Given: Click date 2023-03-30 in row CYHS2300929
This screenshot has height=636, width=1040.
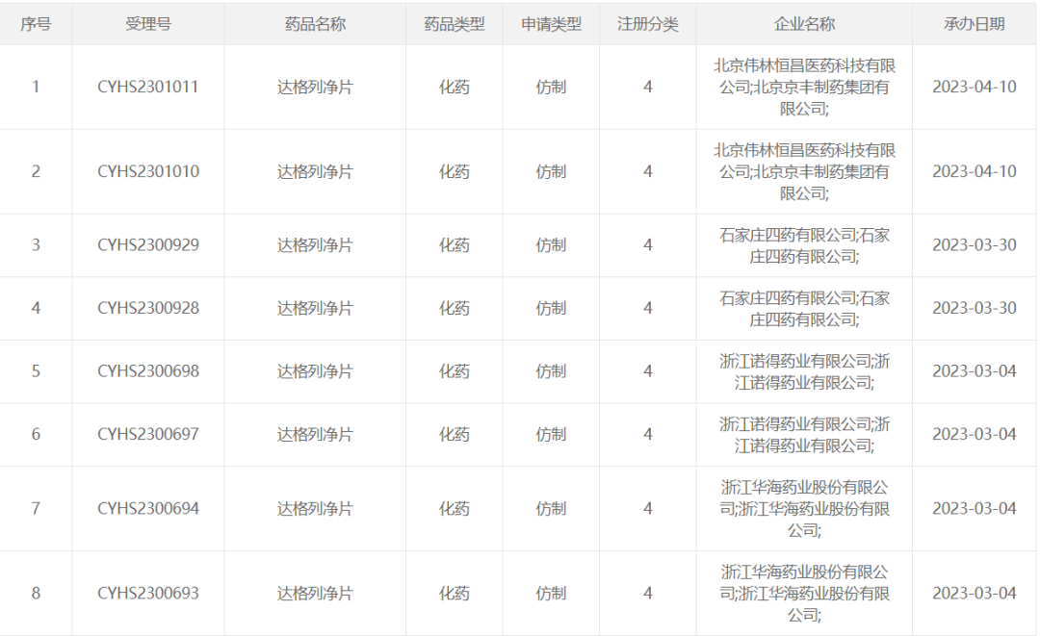Looking at the screenshot, I should click(975, 245).
